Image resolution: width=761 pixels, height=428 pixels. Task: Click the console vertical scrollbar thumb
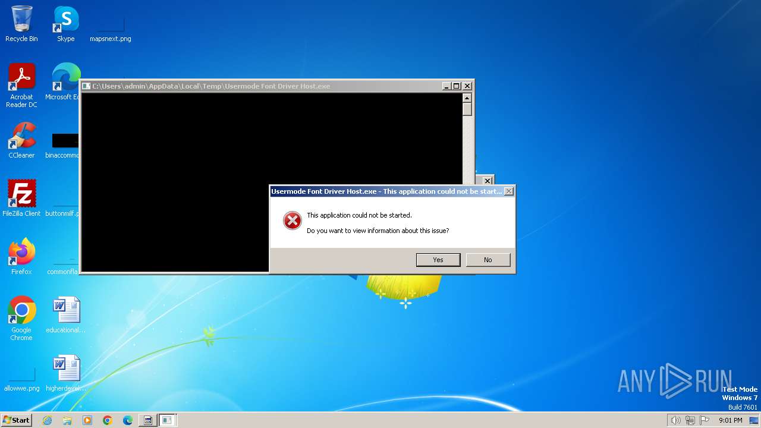(467, 109)
